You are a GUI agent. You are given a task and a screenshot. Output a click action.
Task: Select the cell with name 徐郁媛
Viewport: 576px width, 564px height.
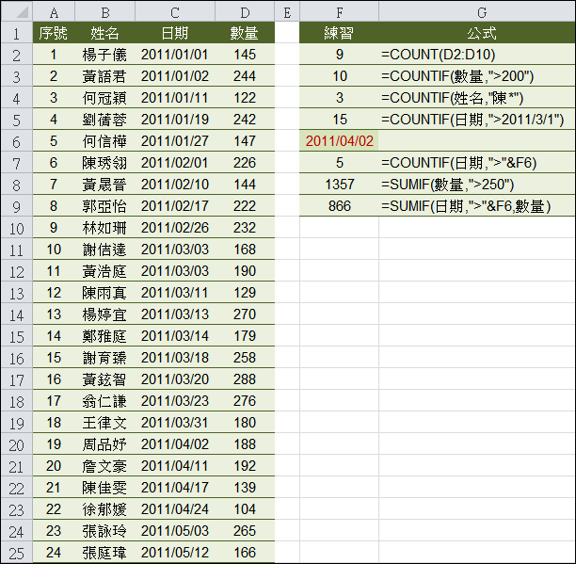[x=105, y=508]
